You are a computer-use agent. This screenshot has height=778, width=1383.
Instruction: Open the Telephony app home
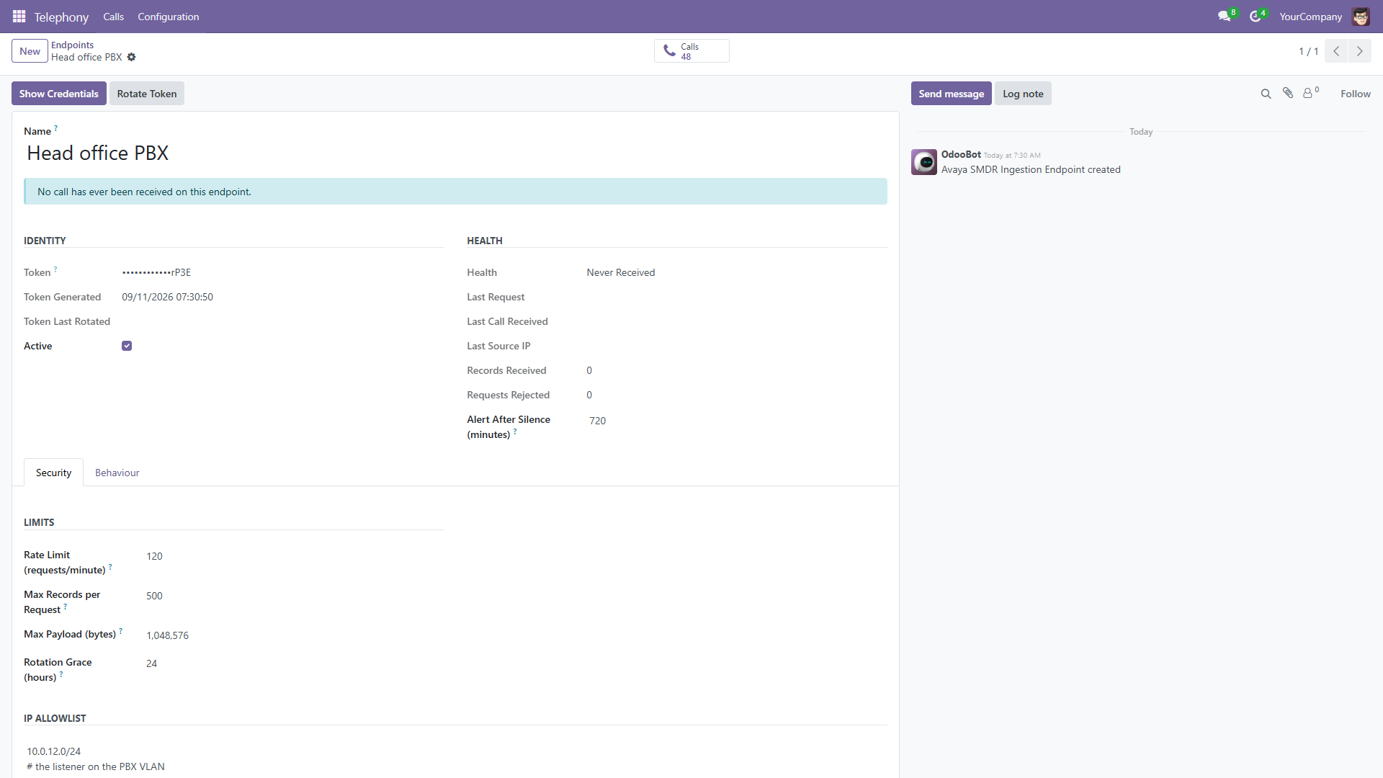pyautogui.click(x=61, y=17)
